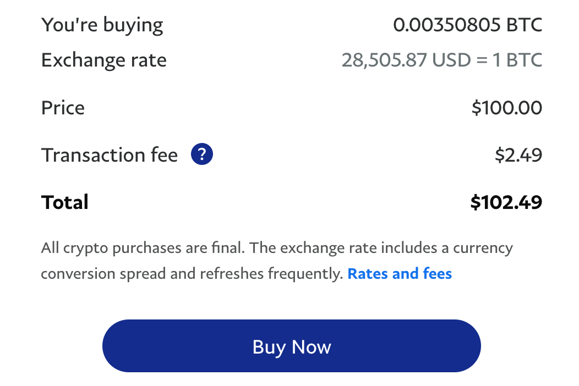Click the Price label
Screen dimensions: 579x386
pos(63,108)
